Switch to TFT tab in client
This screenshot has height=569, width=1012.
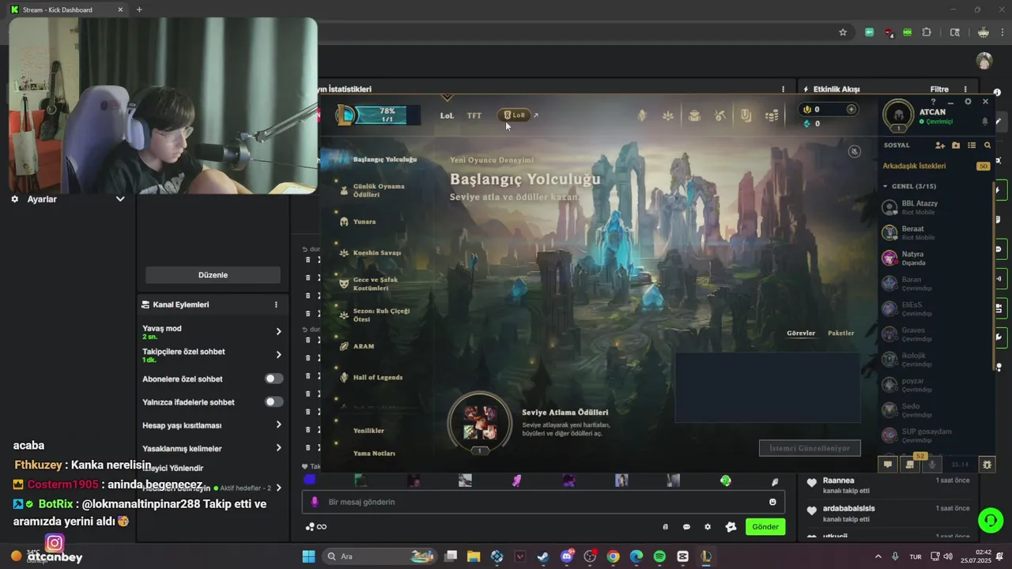(x=474, y=115)
